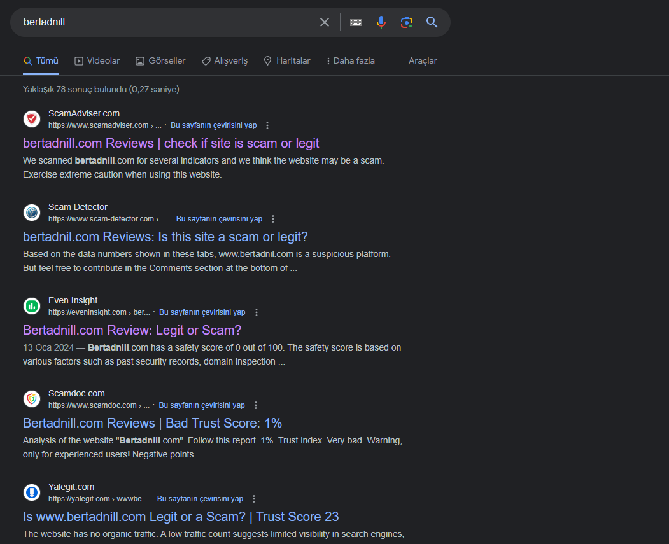Switch to the Haritalar tab
This screenshot has height=544, width=669.
[287, 61]
